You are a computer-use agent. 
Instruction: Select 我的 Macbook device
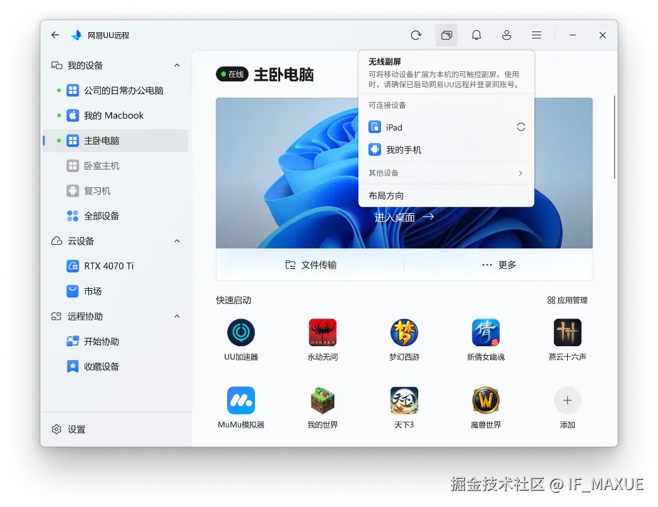coord(116,116)
